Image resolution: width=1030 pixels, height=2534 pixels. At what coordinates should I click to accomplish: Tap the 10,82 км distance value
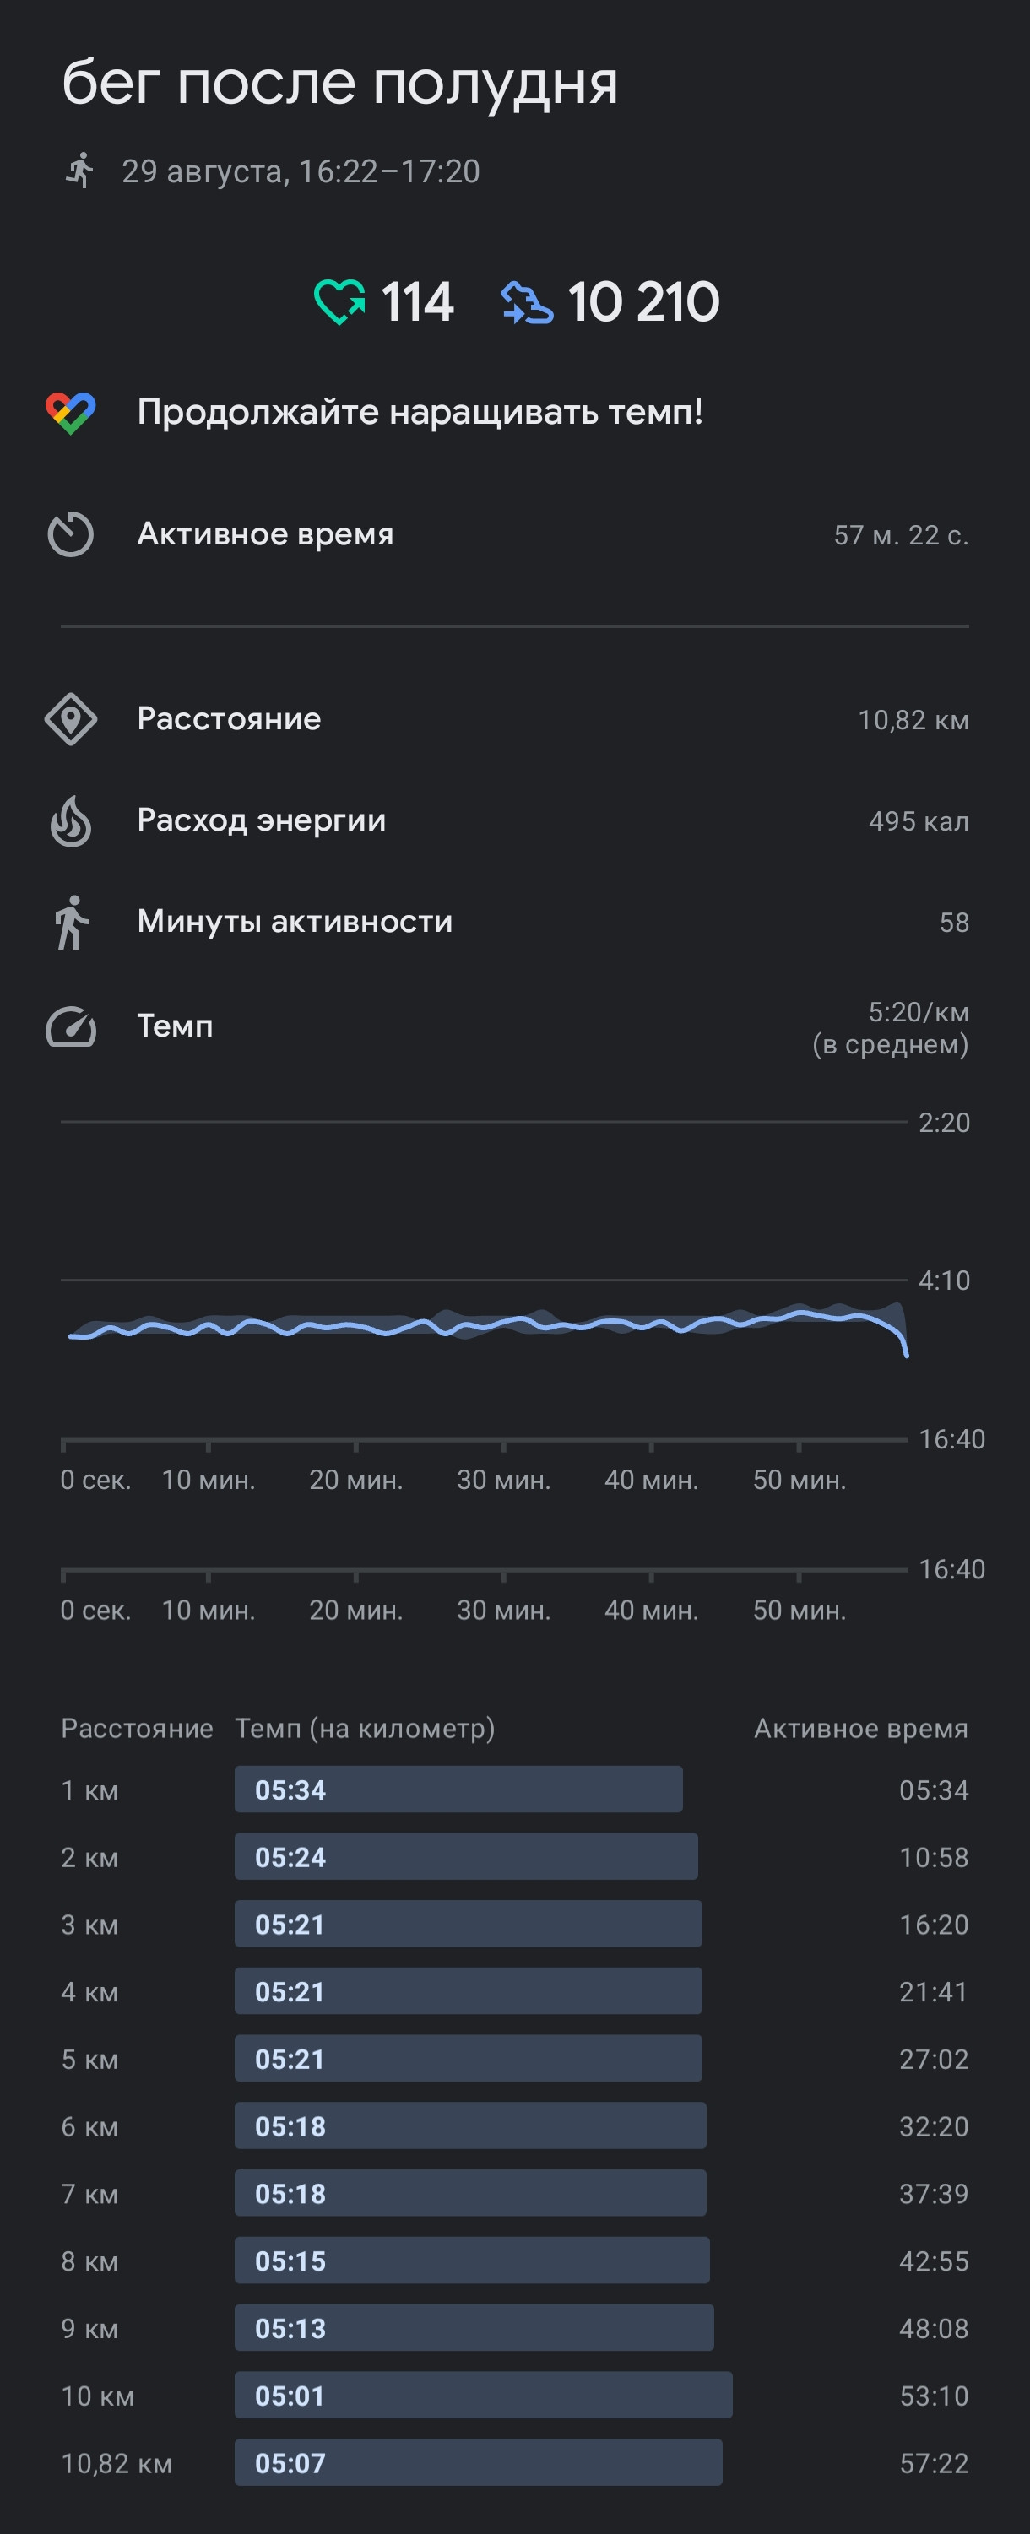913,720
